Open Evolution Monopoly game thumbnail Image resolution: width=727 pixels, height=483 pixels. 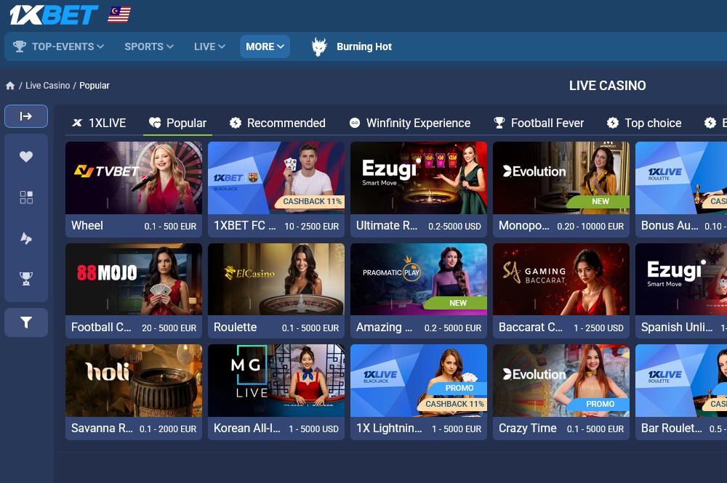[x=561, y=178]
